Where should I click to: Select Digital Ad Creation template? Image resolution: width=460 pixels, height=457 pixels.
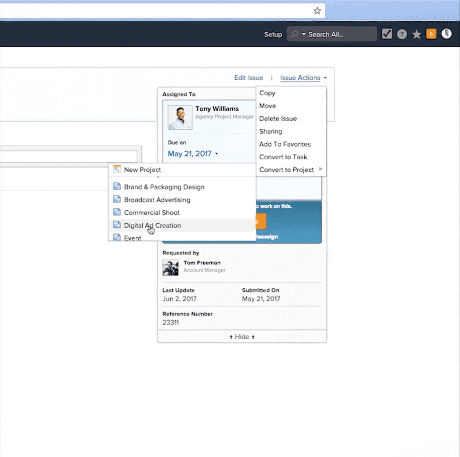[152, 225]
